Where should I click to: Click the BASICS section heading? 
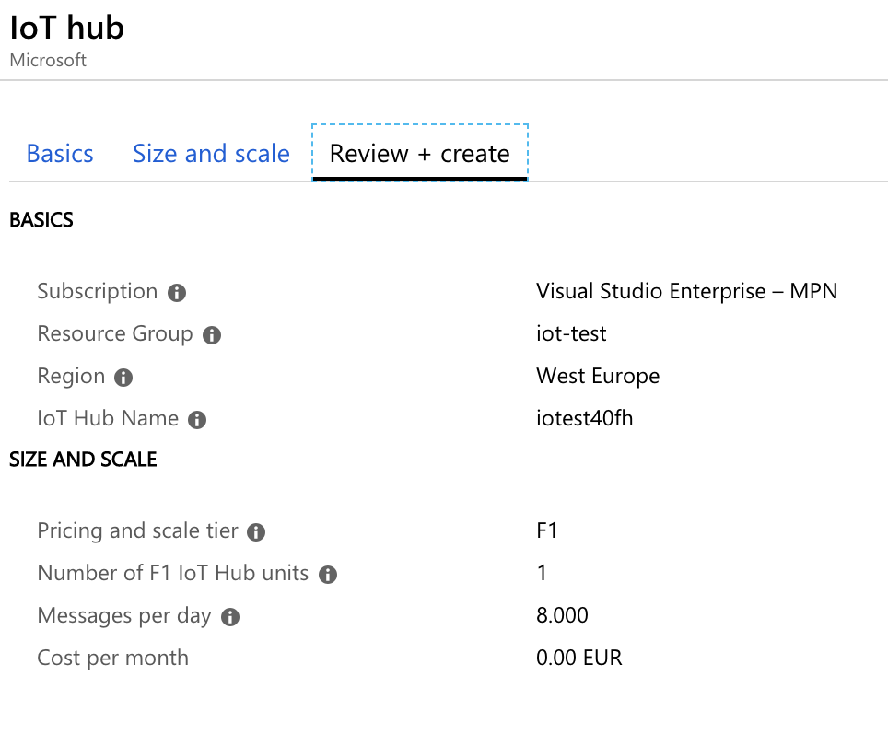[41, 219]
